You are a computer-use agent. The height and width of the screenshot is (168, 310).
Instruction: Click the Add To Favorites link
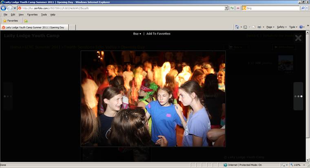pos(158,34)
